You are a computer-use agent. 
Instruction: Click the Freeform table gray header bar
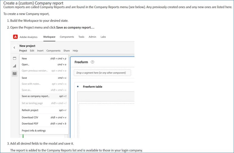tap(106, 96)
